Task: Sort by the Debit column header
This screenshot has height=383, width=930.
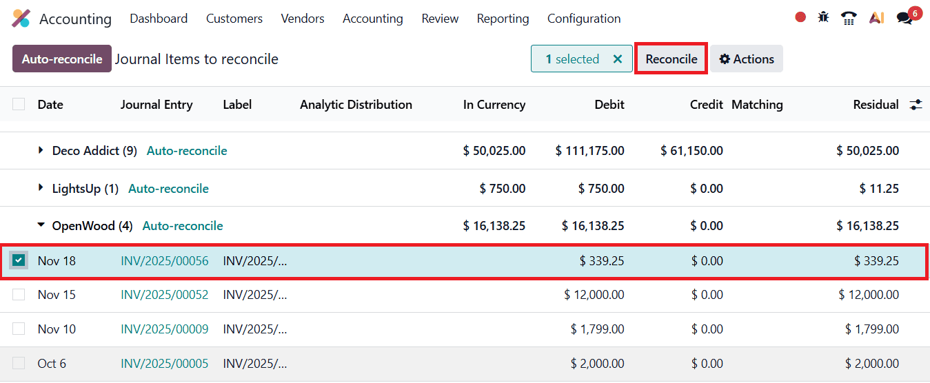Action: [x=609, y=105]
